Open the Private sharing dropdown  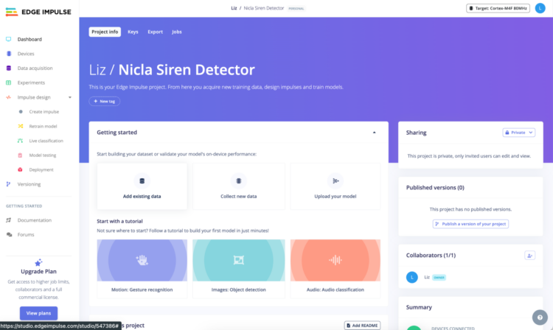(x=518, y=133)
